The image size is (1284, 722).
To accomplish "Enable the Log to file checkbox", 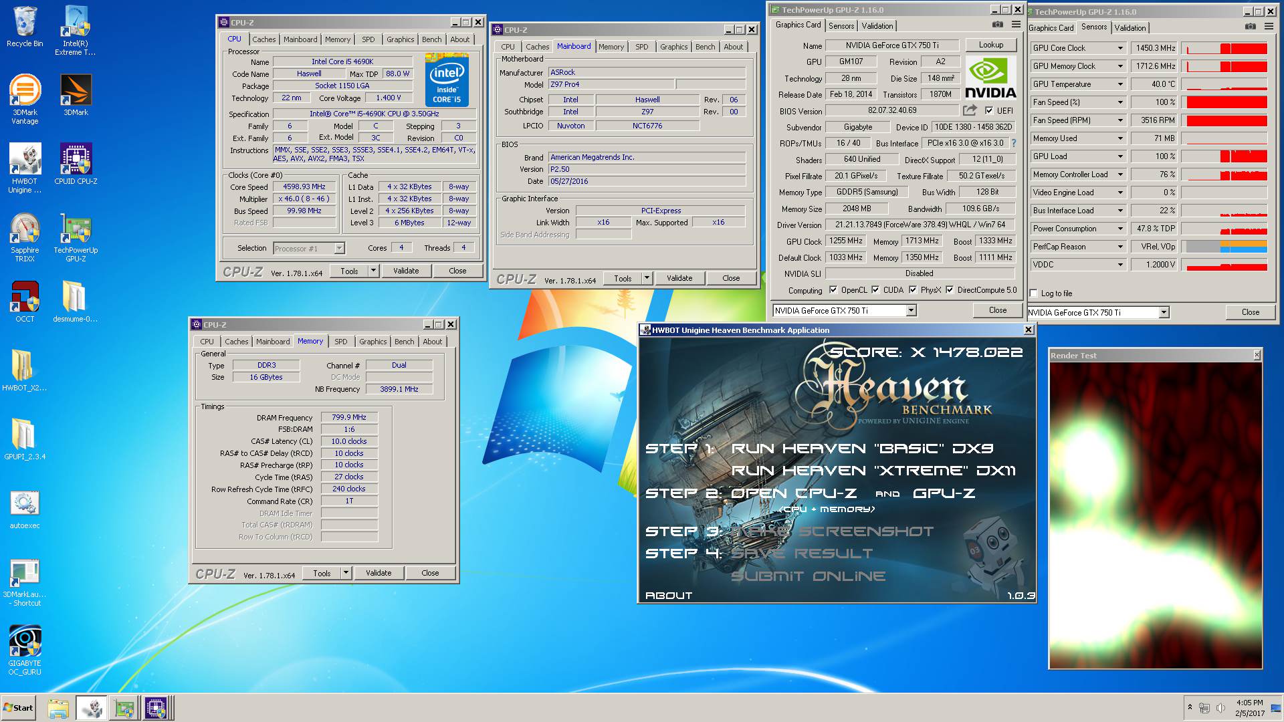I will click(1034, 293).
